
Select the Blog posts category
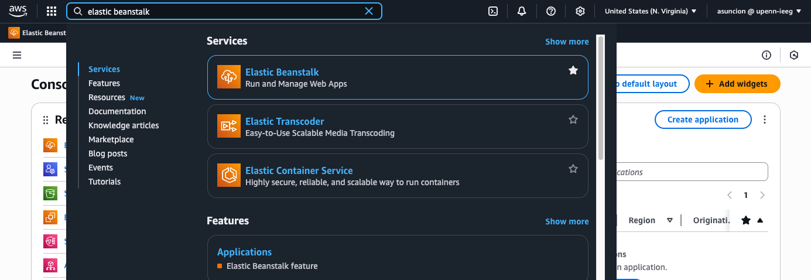(108, 153)
